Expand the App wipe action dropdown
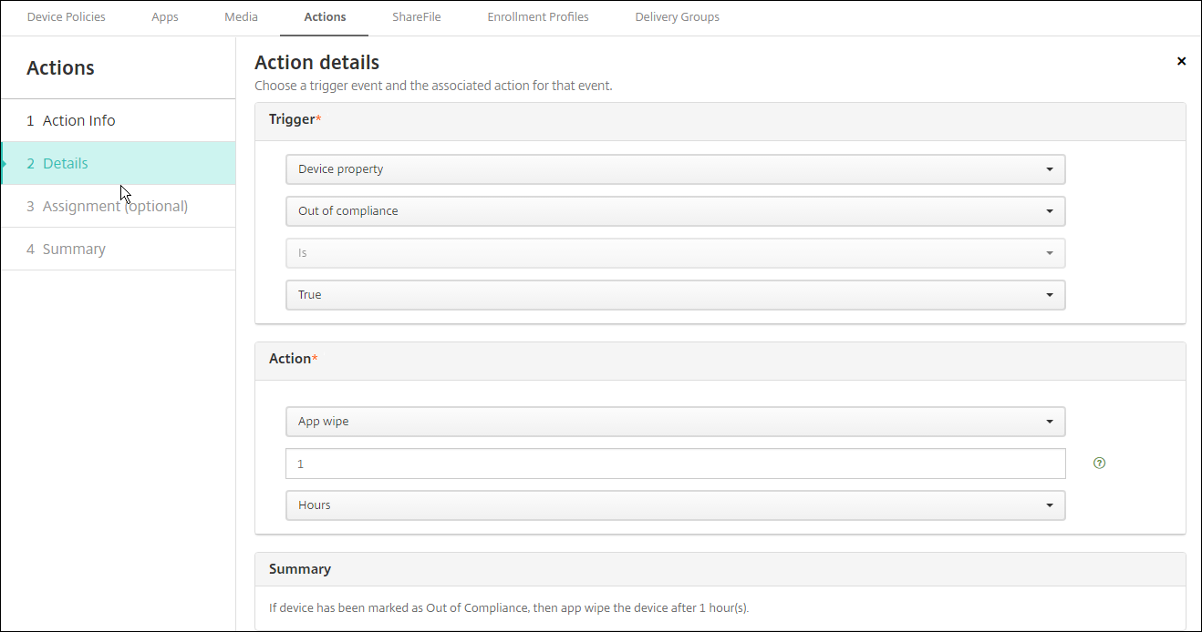 click(x=675, y=422)
